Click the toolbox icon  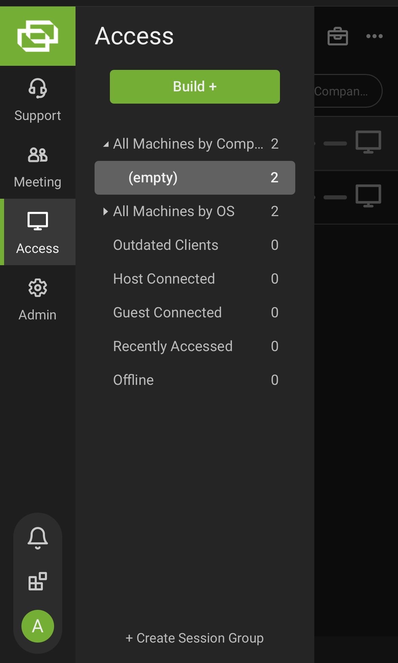337,36
